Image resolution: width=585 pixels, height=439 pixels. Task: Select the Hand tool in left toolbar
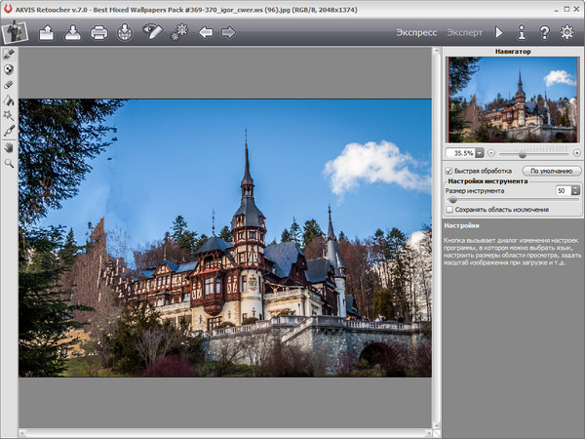10,147
